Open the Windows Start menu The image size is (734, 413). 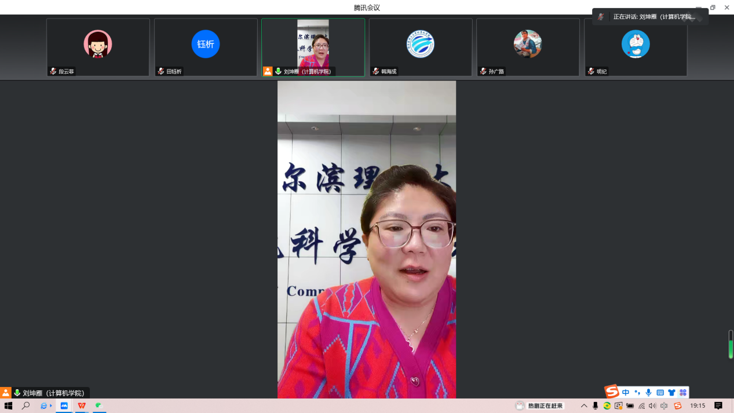pyautogui.click(x=8, y=406)
